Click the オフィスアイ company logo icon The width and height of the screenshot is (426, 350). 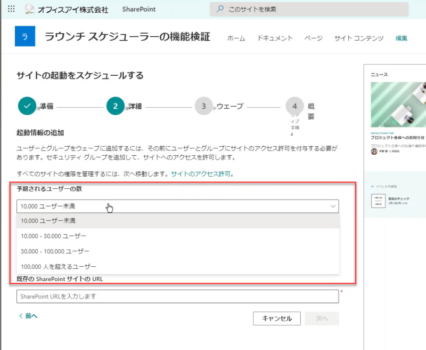(29, 9)
